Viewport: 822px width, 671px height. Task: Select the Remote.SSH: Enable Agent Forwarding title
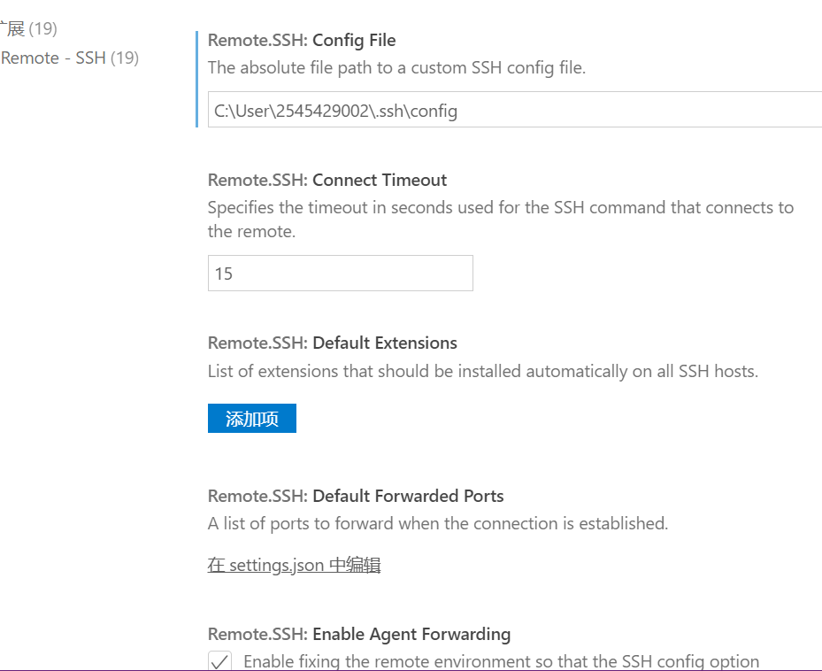point(359,635)
